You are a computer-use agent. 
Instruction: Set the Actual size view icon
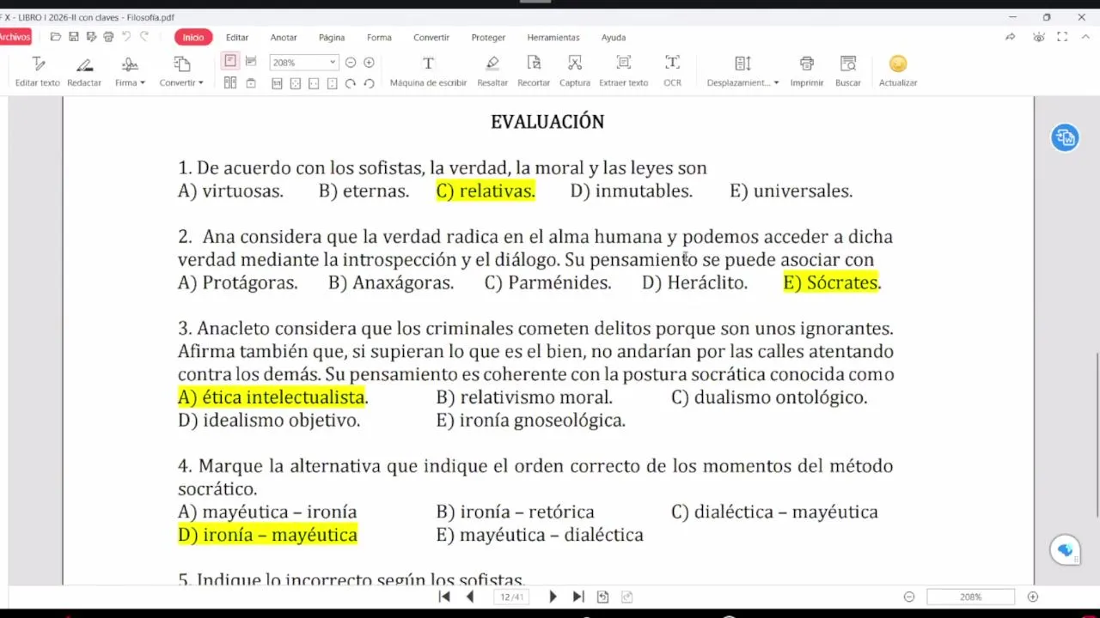277,83
